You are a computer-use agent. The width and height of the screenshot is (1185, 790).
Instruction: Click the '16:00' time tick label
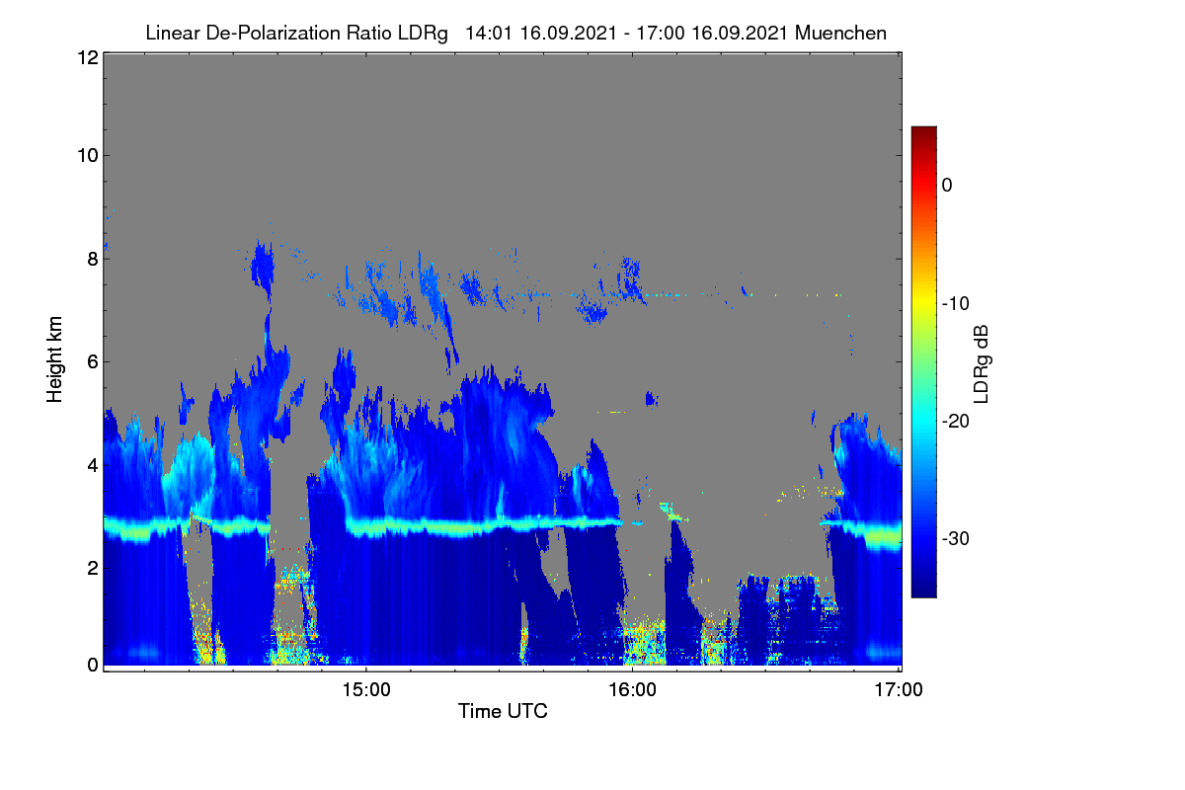[x=632, y=688]
